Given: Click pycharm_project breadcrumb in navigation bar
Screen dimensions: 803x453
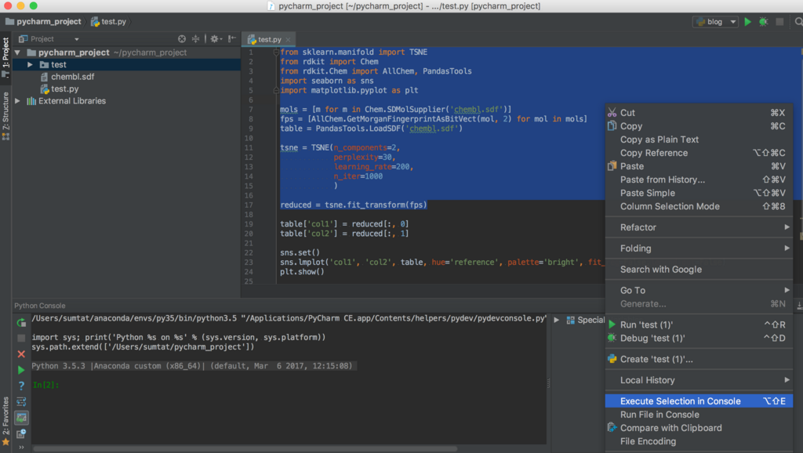Looking at the screenshot, I should coord(44,21).
